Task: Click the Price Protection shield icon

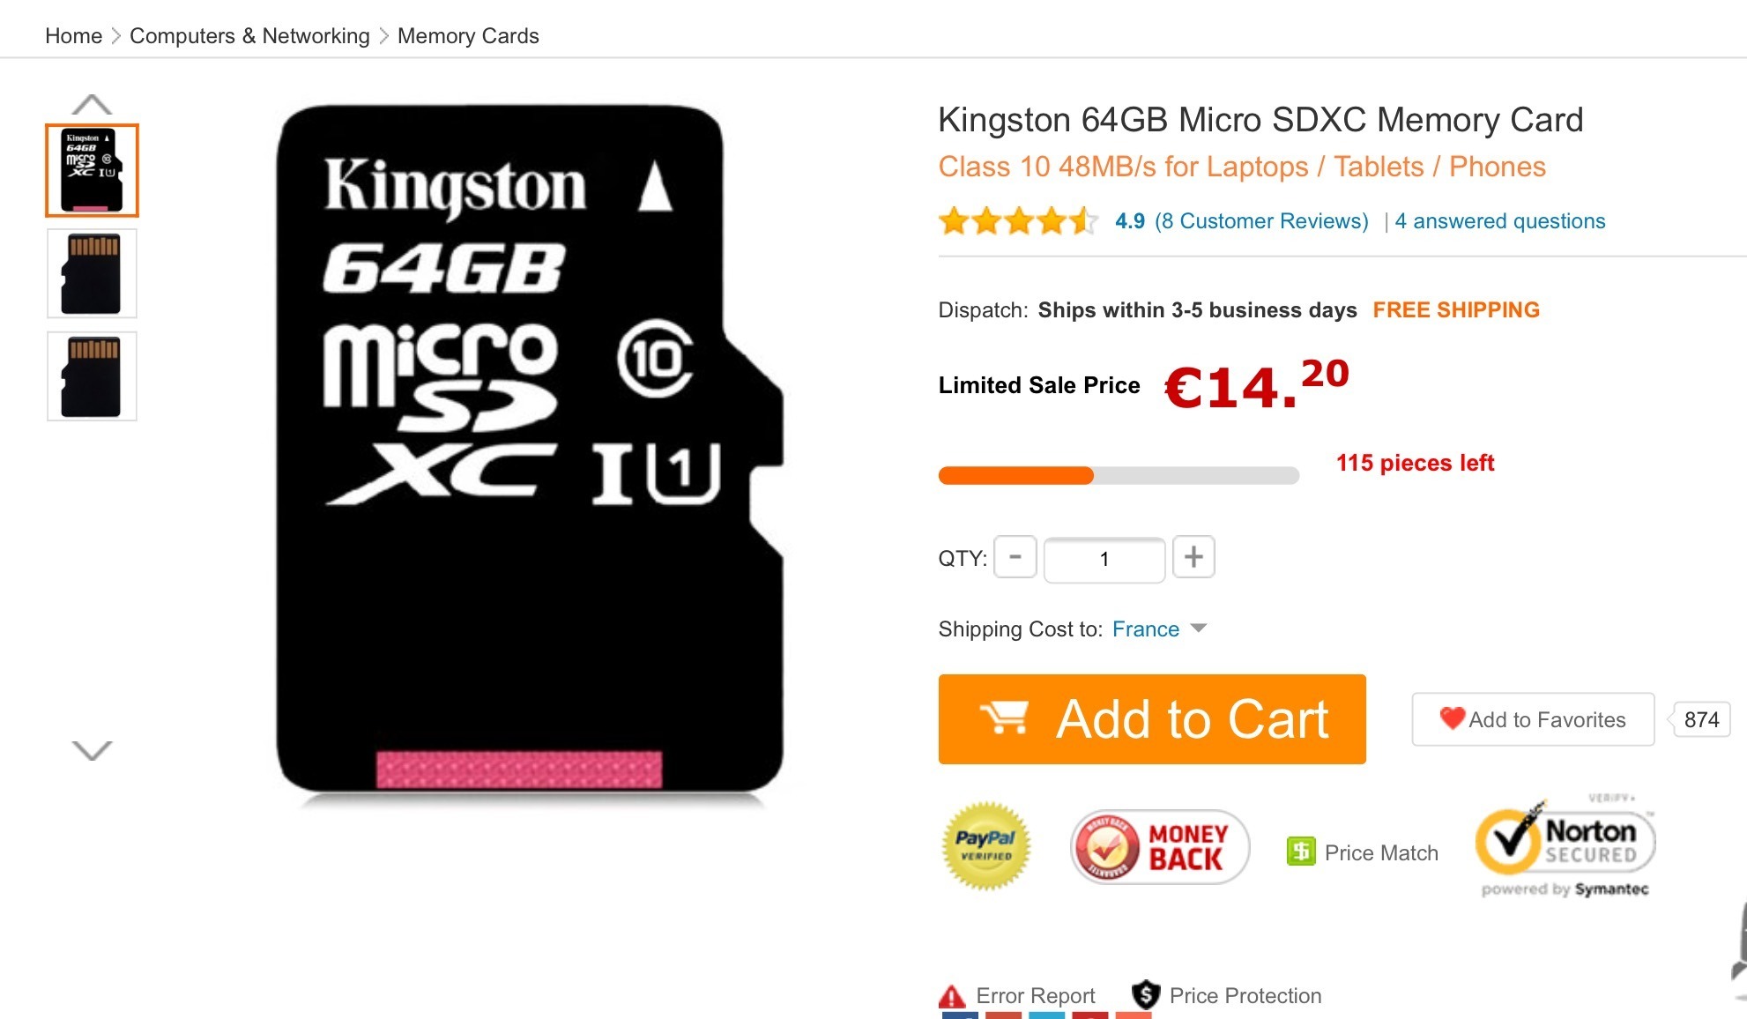Action: tap(1145, 995)
